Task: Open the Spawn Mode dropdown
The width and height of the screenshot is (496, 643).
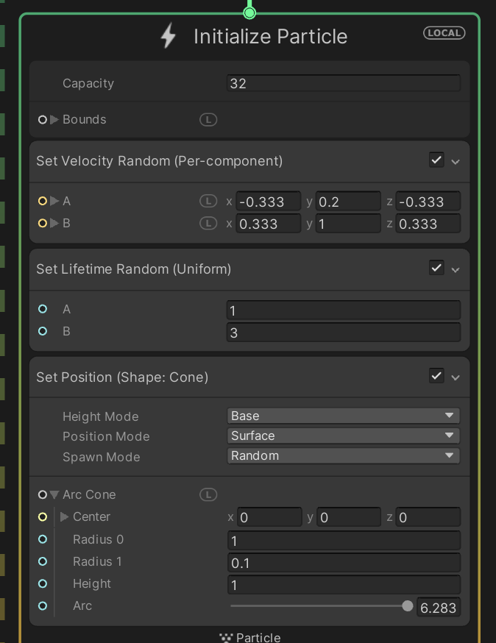Action: coord(342,455)
